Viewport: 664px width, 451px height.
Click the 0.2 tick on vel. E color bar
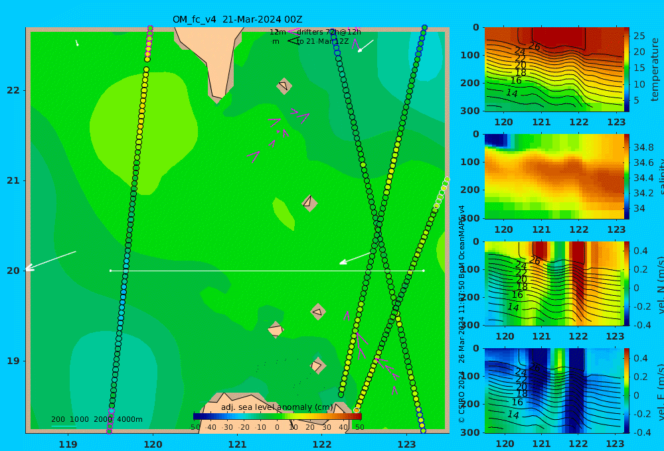pos(640,377)
